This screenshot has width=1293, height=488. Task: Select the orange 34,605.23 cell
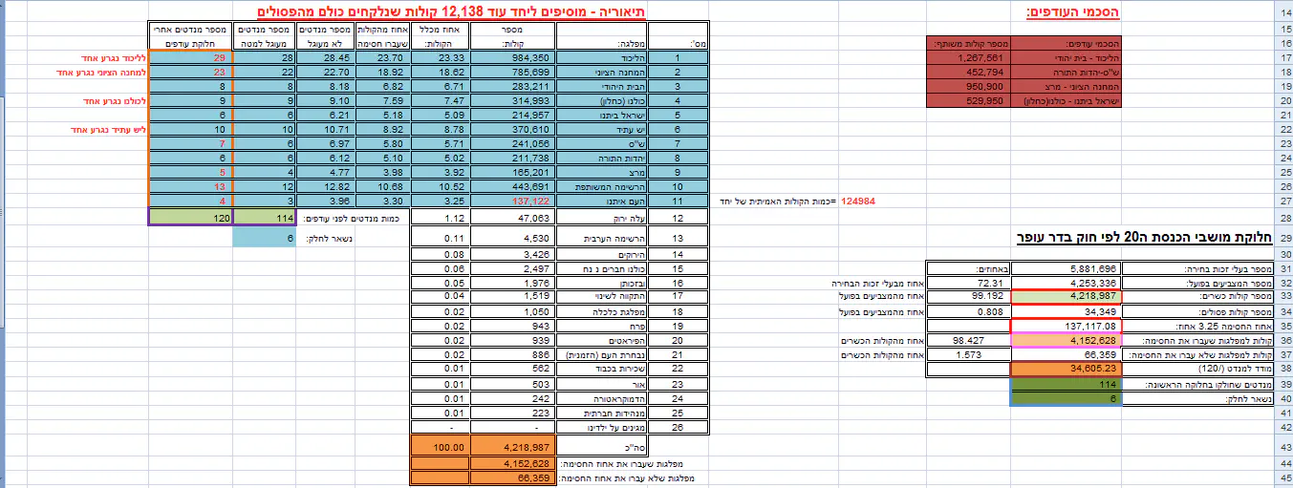[x=1065, y=368]
